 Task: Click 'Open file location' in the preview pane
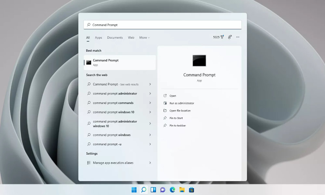click(181, 110)
